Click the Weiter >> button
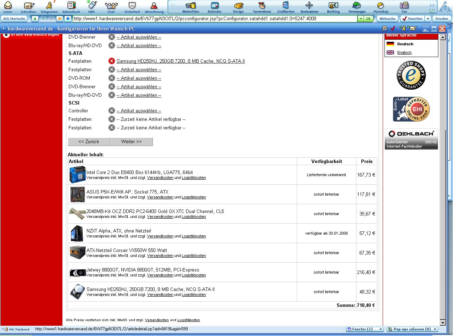 point(132,141)
